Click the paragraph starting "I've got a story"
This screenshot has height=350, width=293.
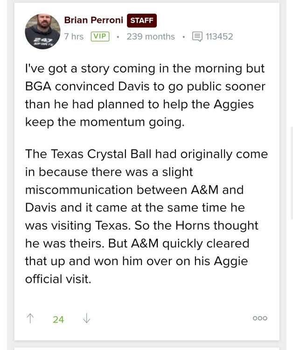(x=145, y=95)
